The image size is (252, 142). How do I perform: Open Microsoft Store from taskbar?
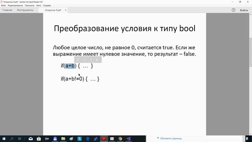point(39,138)
